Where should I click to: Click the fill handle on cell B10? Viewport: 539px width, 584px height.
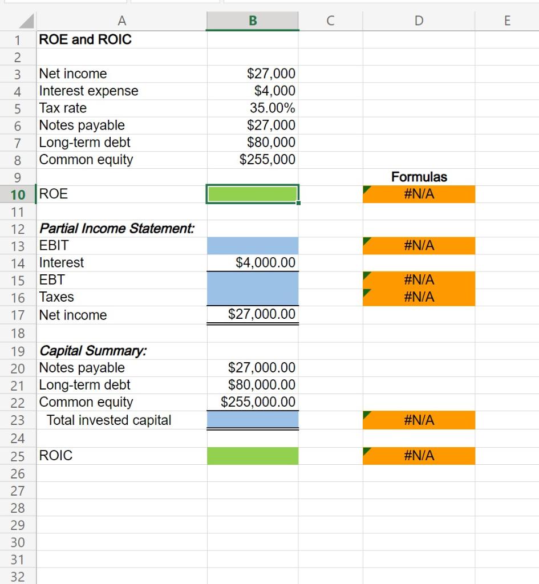point(298,202)
